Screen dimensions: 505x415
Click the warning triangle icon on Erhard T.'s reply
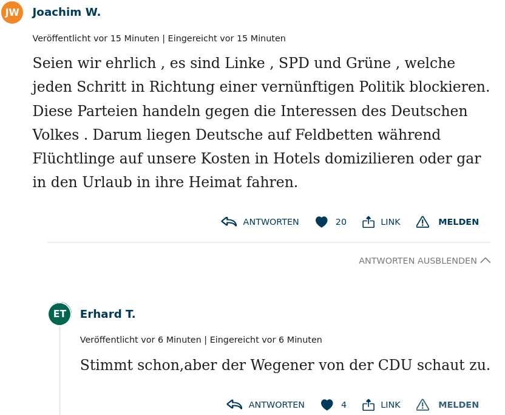[x=422, y=405]
